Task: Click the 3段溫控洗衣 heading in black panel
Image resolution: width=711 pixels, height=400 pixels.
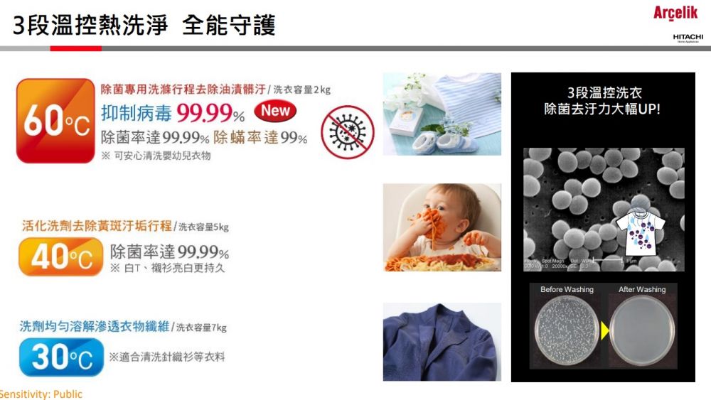Action: (x=604, y=93)
